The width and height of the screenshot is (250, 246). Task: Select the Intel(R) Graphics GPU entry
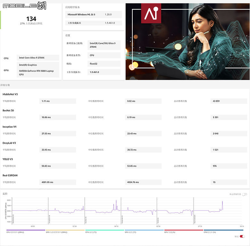(28, 65)
